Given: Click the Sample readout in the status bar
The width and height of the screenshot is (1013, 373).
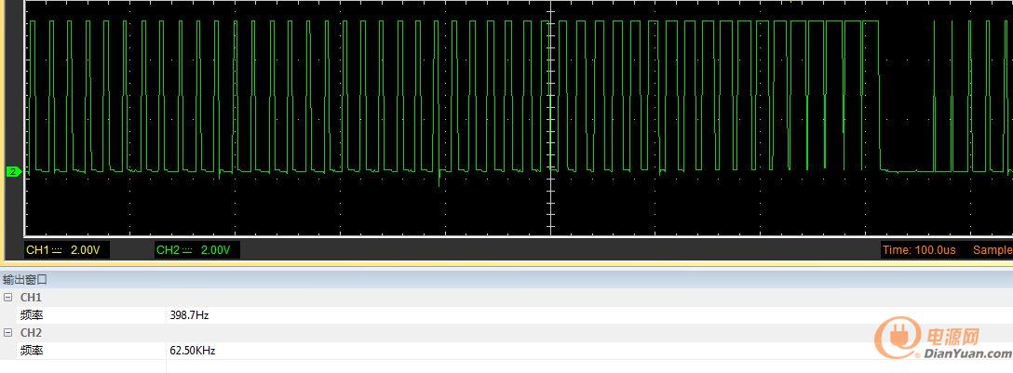Looking at the screenshot, I should point(992,250).
